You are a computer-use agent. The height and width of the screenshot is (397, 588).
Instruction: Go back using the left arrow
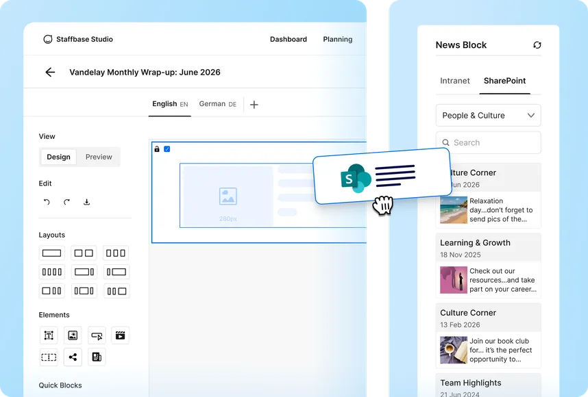[x=50, y=73]
